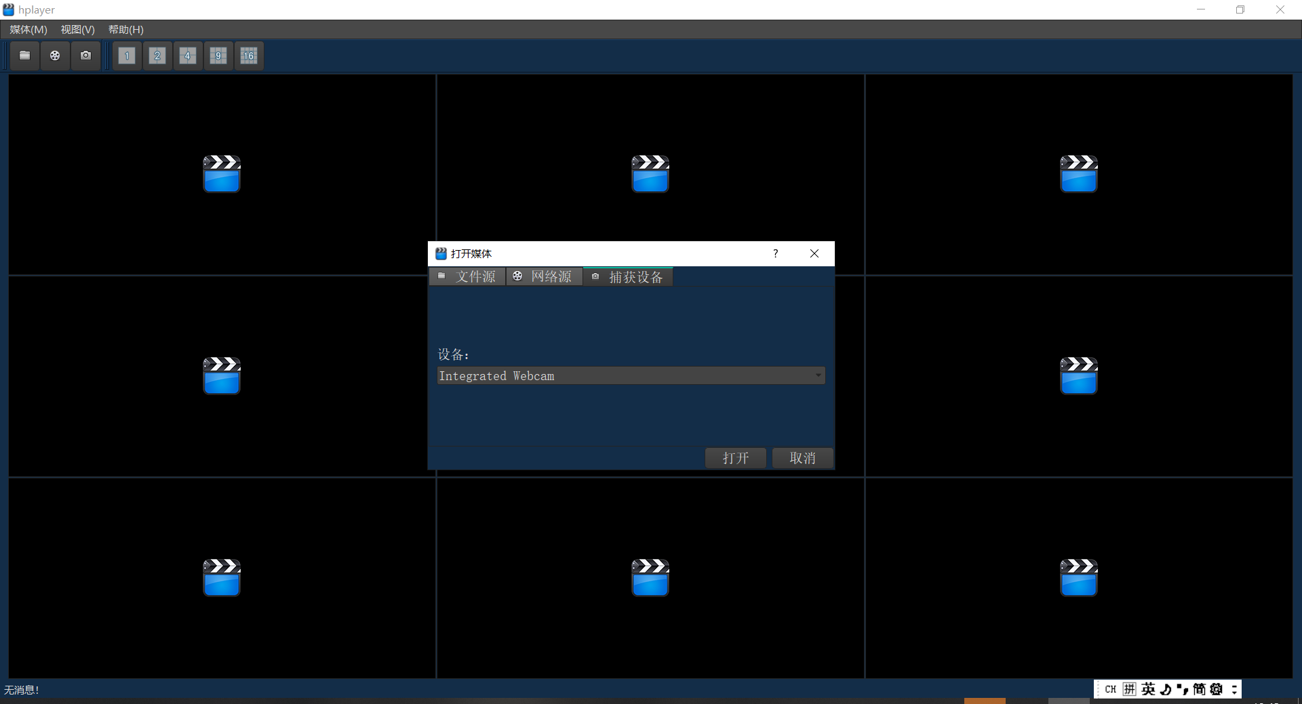Expand the IME toolbar options chevron
The width and height of the screenshot is (1302, 704).
(1234, 689)
